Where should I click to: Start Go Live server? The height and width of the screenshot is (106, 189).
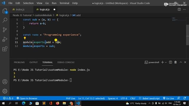(x=168, y=98)
